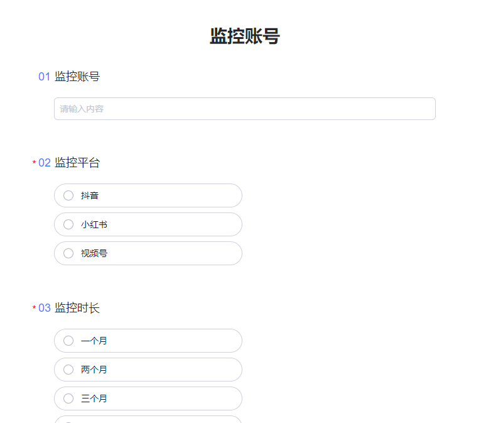Click the question 01 监控账号 label text
The height and width of the screenshot is (423, 486).
click(x=77, y=77)
